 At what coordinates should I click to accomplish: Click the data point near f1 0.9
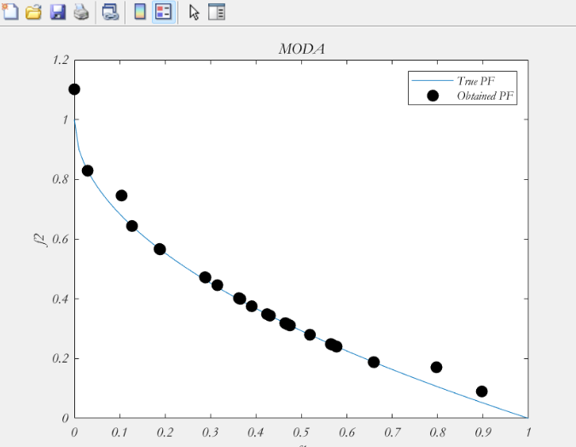(x=481, y=392)
